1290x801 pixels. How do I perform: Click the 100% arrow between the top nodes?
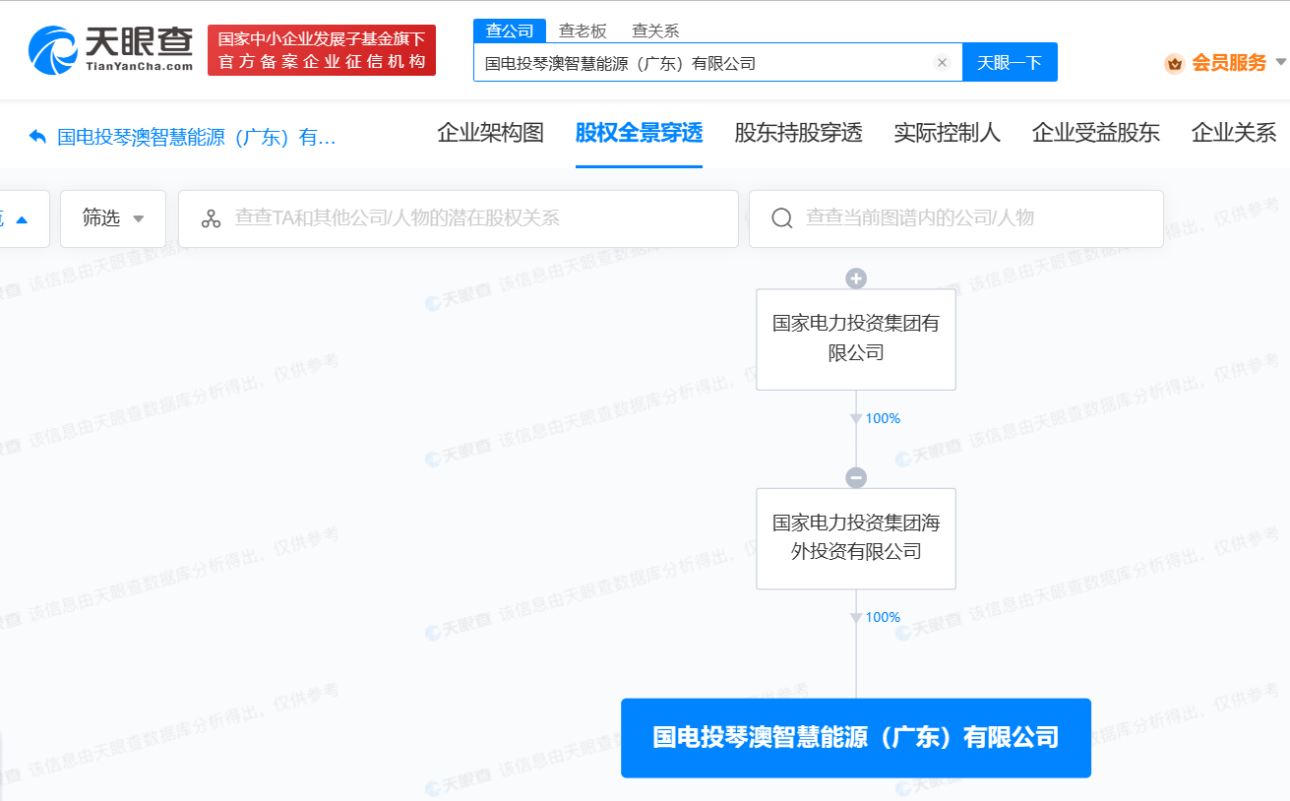point(854,418)
